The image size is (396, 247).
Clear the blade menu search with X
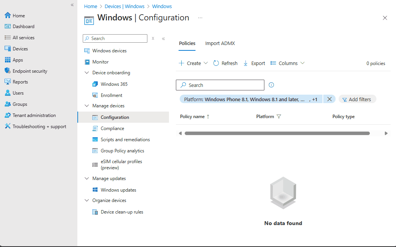(153, 38)
